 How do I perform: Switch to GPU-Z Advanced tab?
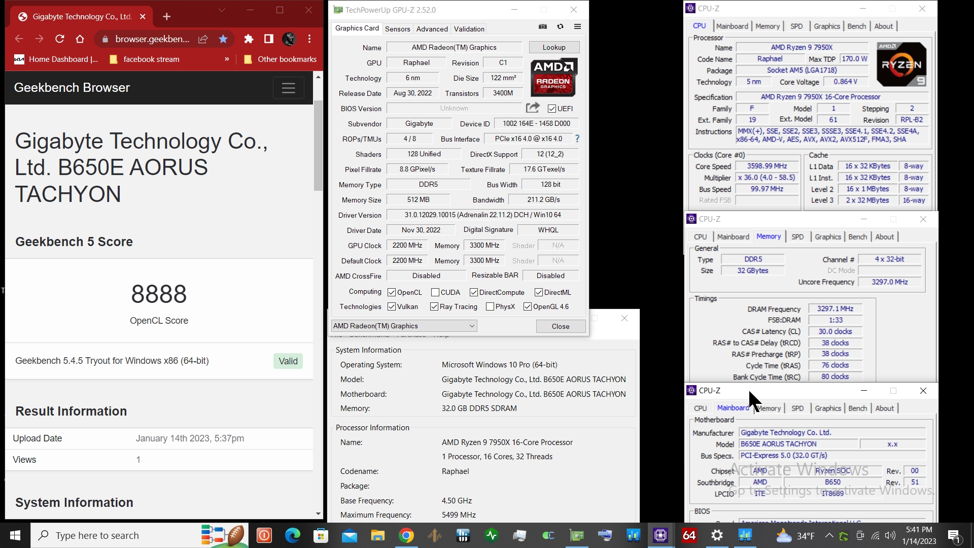(x=432, y=29)
